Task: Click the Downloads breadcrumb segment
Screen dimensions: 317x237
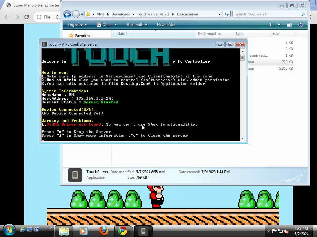Action: (120, 14)
